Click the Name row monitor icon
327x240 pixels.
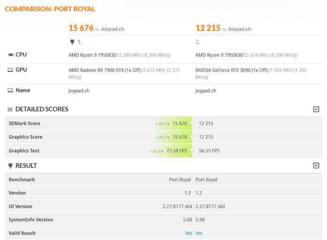pos(10,90)
